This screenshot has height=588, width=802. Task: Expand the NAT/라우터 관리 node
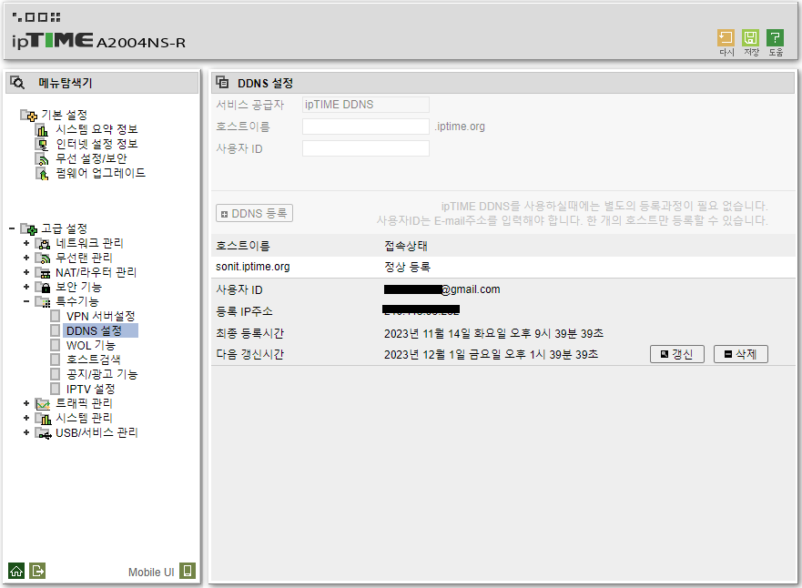(26, 272)
